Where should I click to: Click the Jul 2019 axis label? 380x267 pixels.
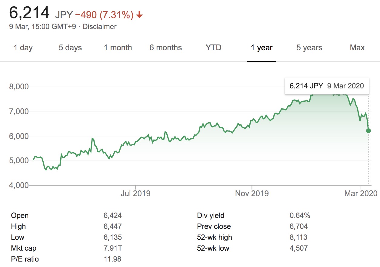135,193
